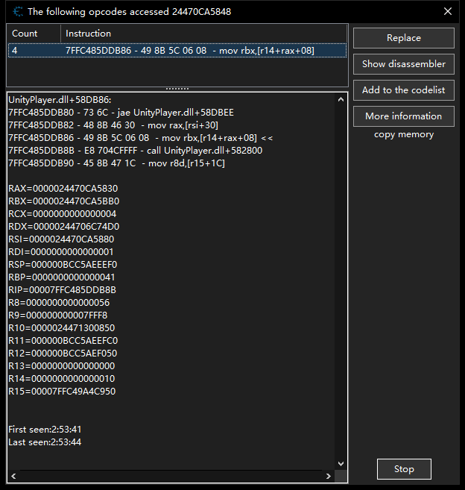The height and width of the screenshot is (490, 465).
Task: Select the mov rbx,[r14+rax+08] list row
Action: [x=177, y=51]
